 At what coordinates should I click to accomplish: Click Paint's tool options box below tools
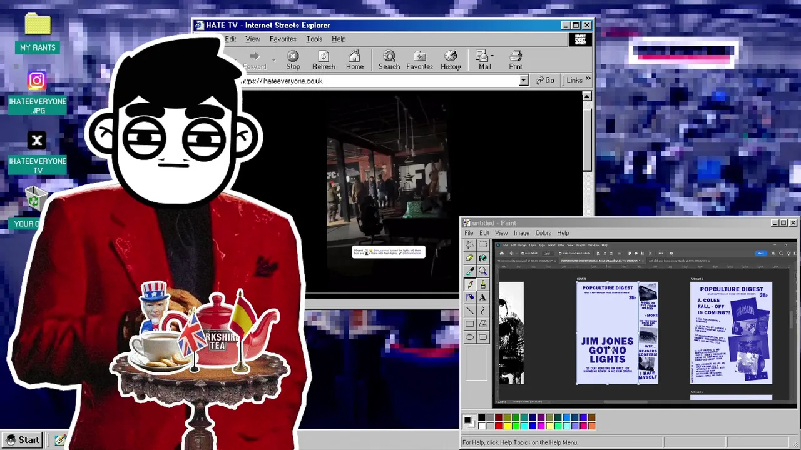[x=476, y=363]
